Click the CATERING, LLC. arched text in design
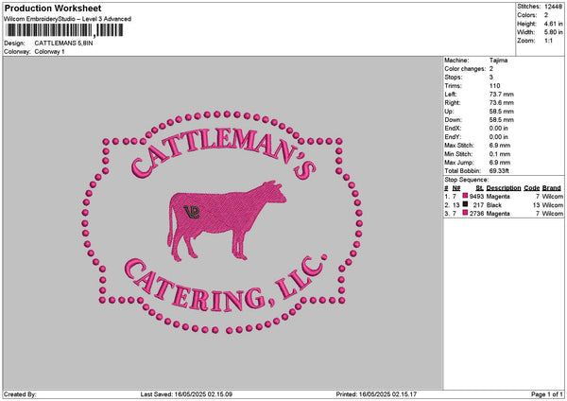Screen dimensions: 567x401 point(225,284)
